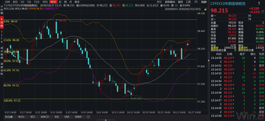Screen dimensions: 265x121
Task: Select the SAR indicator tab
Action: (67, 117)
